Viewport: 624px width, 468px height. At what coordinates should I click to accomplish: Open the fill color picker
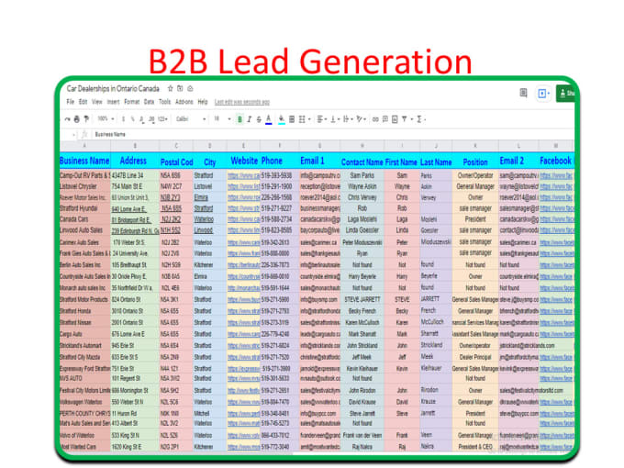tap(282, 119)
